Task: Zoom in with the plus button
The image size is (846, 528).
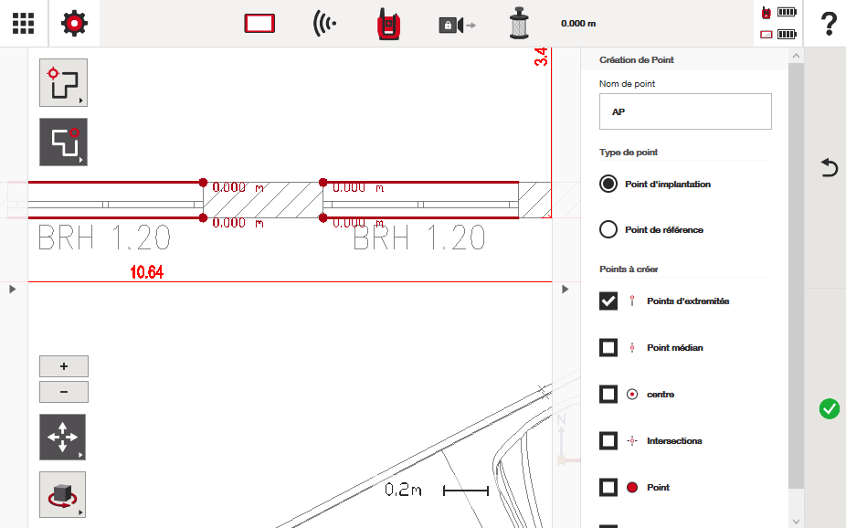Action: [x=64, y=366]
